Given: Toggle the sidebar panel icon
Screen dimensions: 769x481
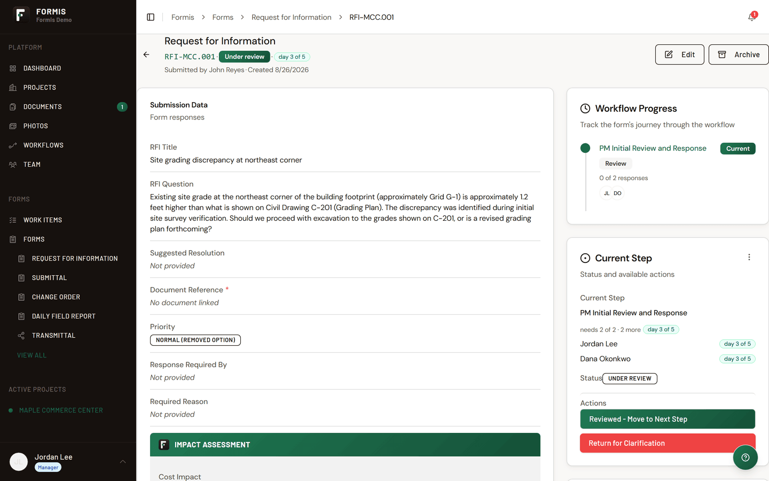Looking at the screenshot, I should (x=151, y=17).
